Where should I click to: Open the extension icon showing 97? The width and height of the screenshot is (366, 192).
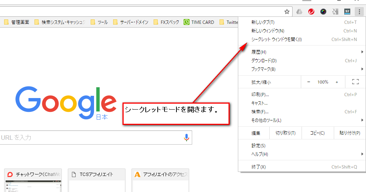tap(347, 12)
